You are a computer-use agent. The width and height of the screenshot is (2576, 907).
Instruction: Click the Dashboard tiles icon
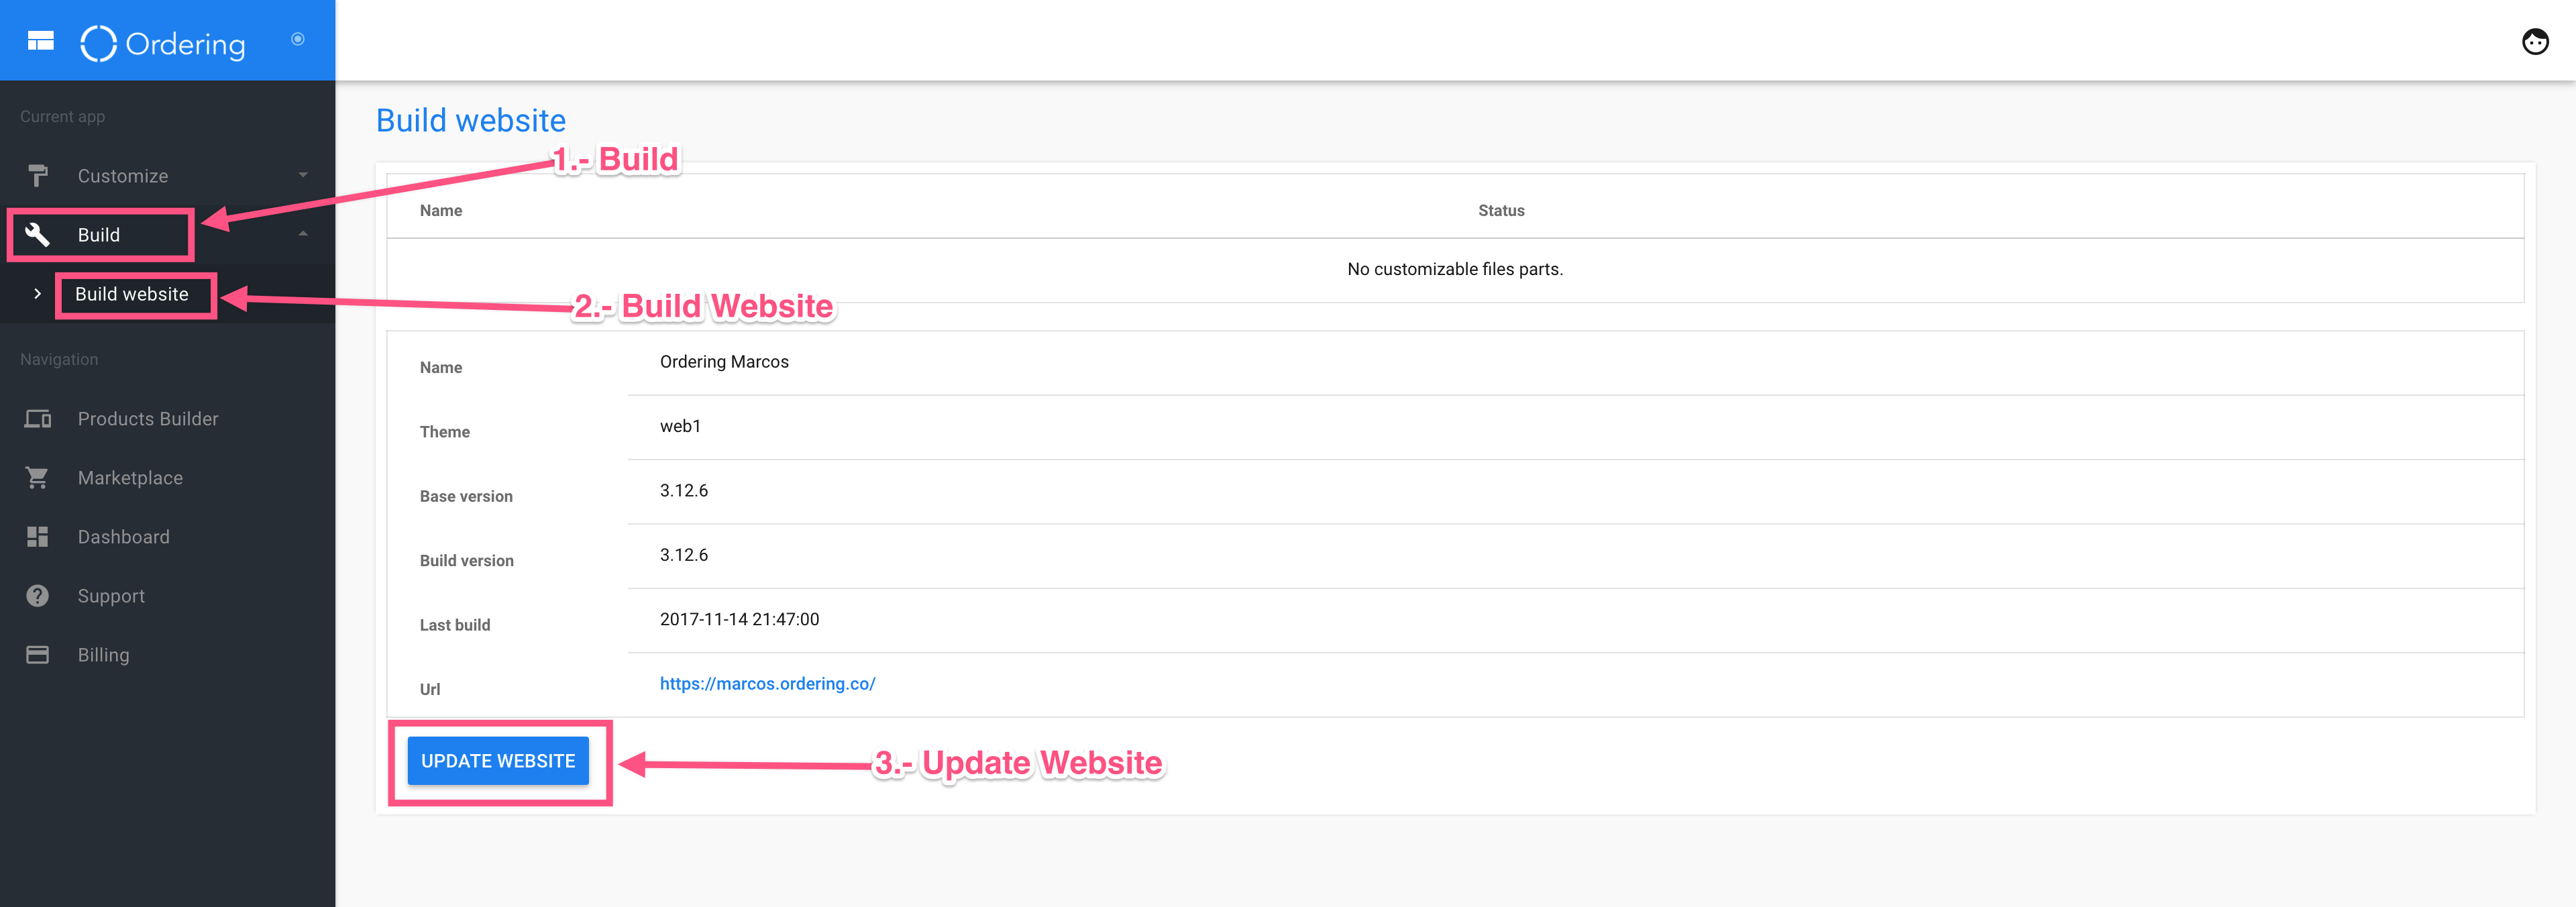38,537
